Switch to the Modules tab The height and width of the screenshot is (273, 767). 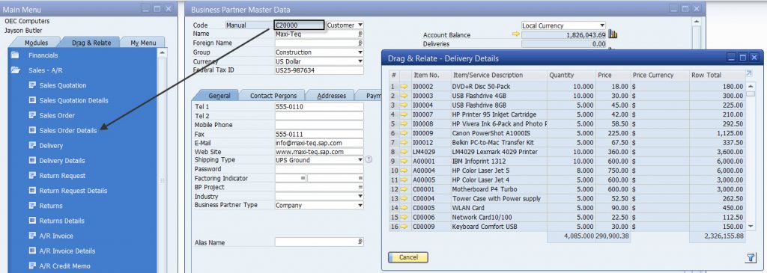click(36, 43)
